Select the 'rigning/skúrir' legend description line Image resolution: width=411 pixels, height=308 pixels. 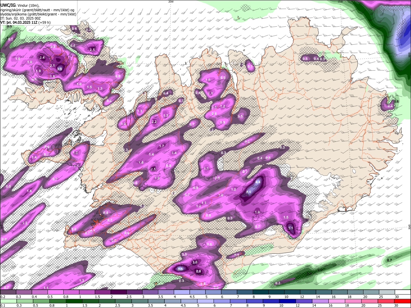click(x=37, y=10)
